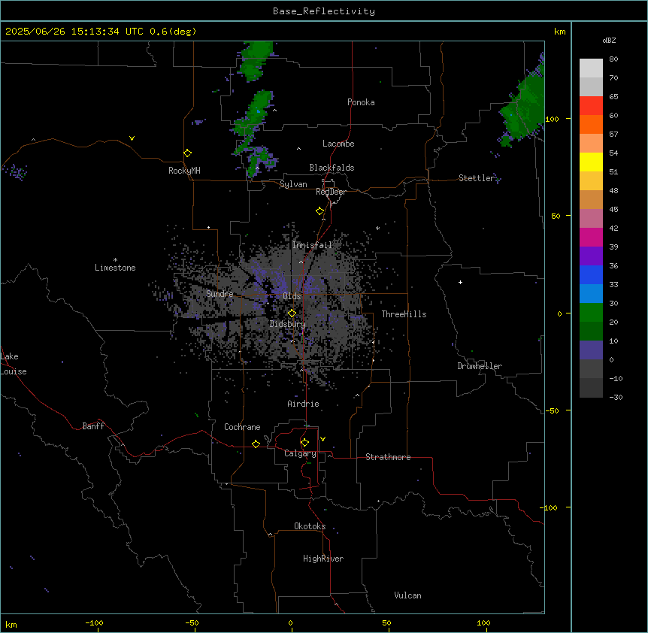This screenshot has width=648, height=633.
Task: Click the -100 tick on bottom axis
Action: coord(94,622)
